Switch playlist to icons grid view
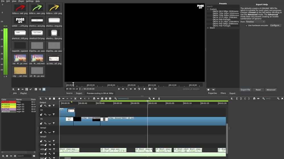The image size is (284, 159). 44,89
